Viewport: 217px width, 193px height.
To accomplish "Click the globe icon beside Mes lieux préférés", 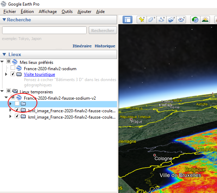I will [15, 62].
